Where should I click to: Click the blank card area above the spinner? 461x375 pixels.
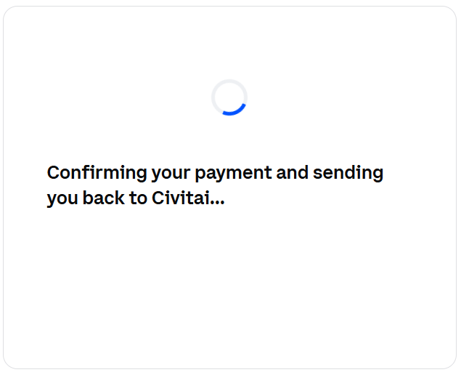click(x=229, y=41)
